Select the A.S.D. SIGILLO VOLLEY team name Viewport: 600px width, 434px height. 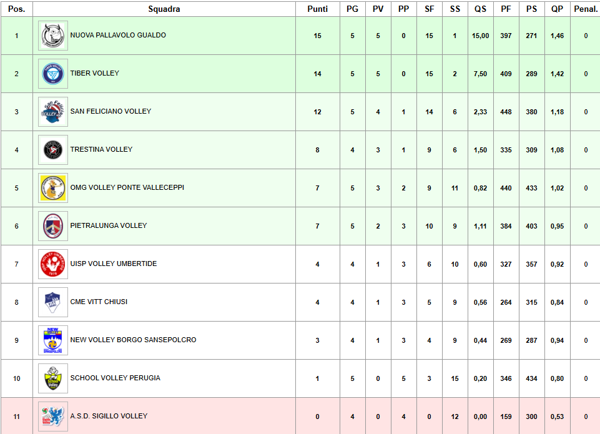(x=109, y=417)
